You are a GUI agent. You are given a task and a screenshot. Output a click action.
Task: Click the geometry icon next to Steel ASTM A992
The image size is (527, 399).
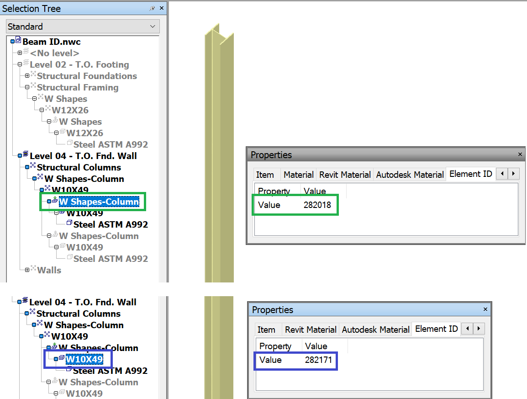point(69,223)
